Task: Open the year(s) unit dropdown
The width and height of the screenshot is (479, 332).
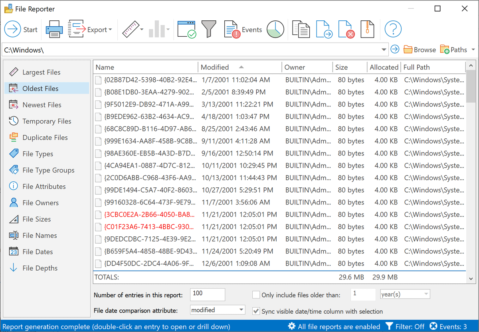Action: coord(405,295)
